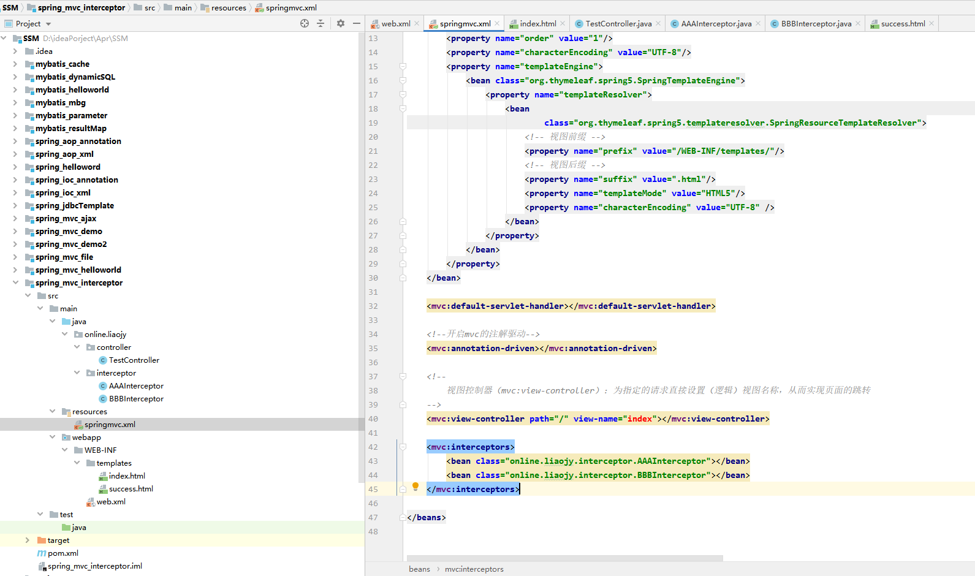Open Project panel settings gear
The image size is (975, 576).
341,23
